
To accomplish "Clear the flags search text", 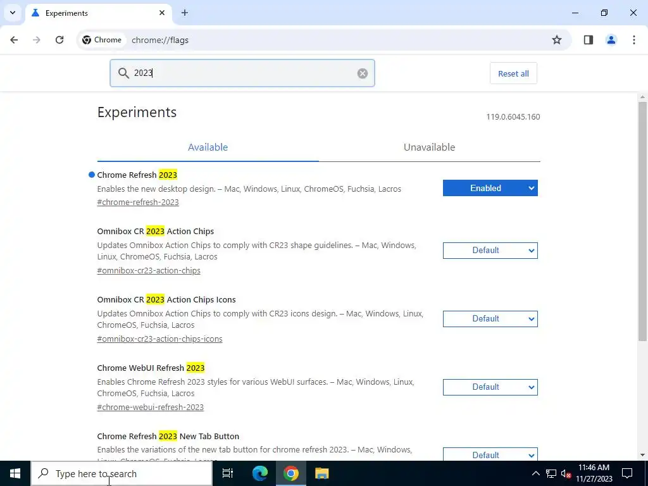I will [x=363, y=73].
